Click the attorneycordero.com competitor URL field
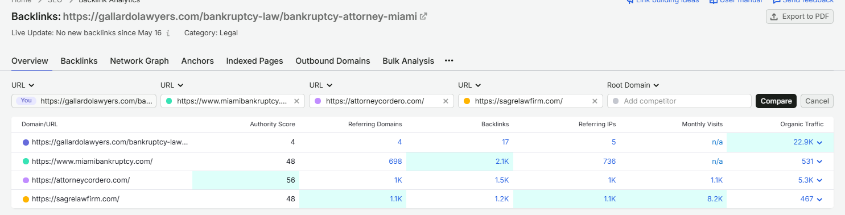Screen dimensions: 845x215 (x=382, y=101)
